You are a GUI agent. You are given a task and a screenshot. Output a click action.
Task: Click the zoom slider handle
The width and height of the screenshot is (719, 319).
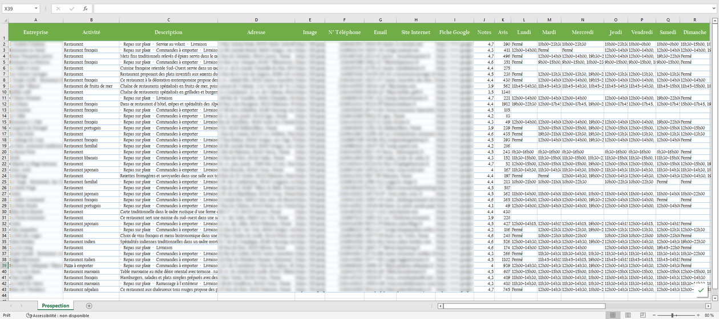672,315
